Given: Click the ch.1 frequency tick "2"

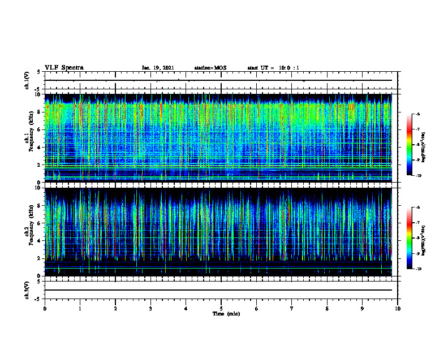Looking at the screenshot, I should point(40,165).
